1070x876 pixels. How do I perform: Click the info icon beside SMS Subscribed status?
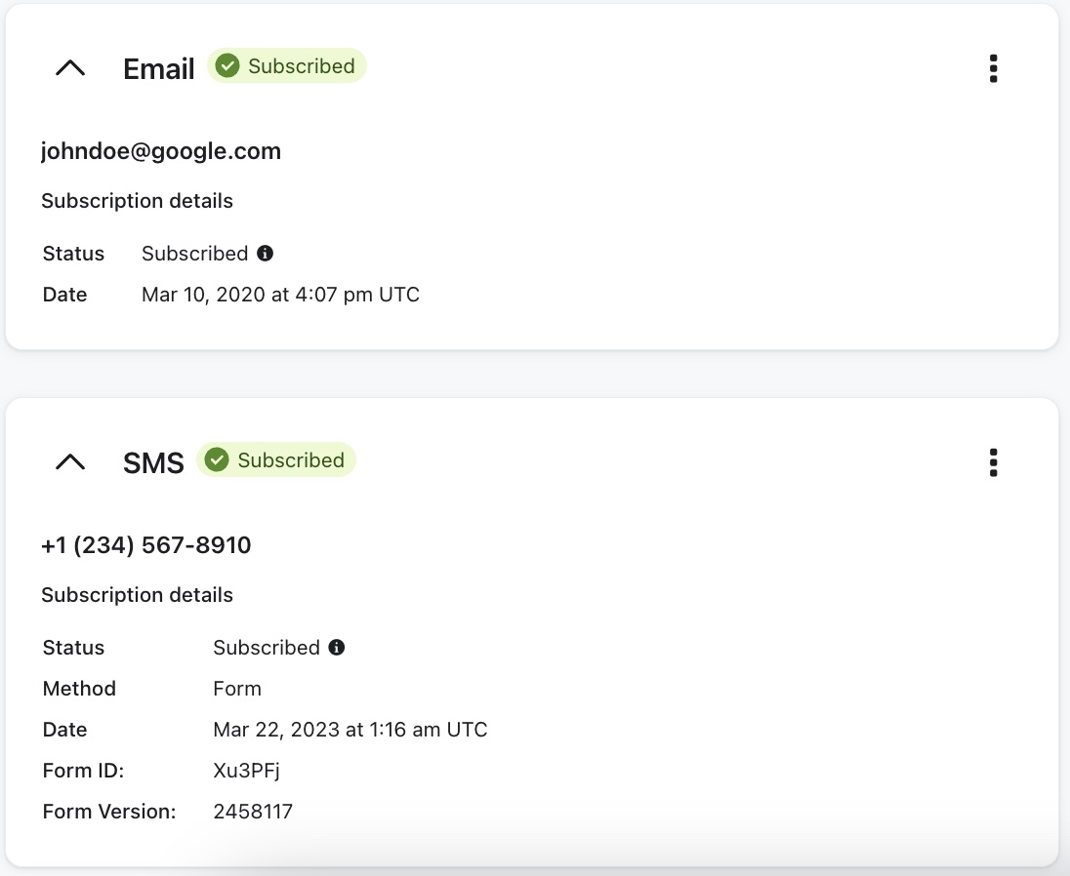(x=337, y=647)
